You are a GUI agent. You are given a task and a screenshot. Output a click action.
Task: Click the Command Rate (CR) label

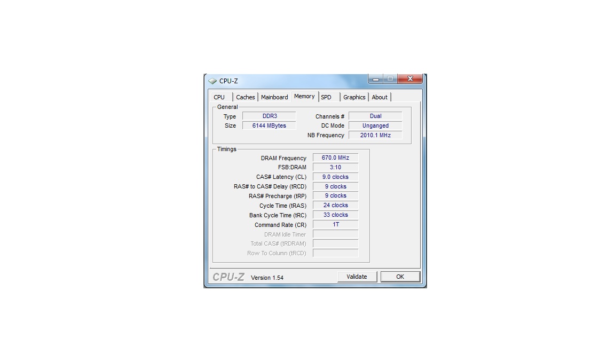tap(280, 225)
